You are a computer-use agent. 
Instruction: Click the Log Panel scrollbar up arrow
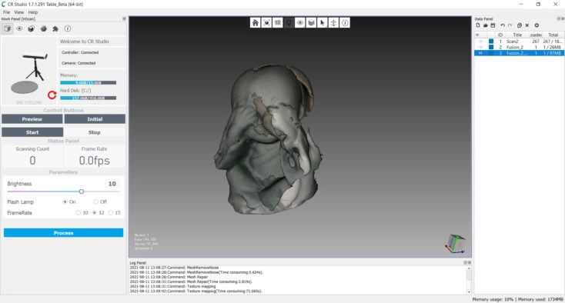tap(469, 268)
